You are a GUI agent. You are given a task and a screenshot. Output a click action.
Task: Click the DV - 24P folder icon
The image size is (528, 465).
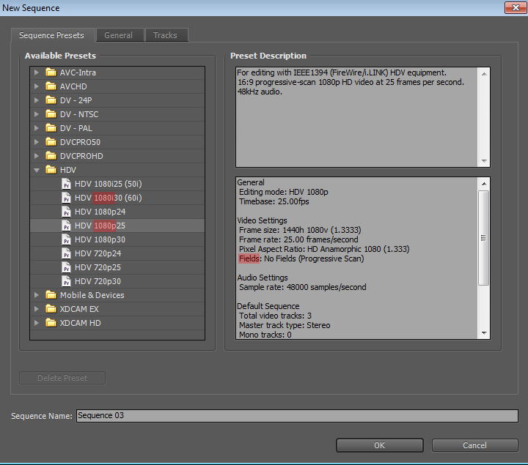(51, 100)
